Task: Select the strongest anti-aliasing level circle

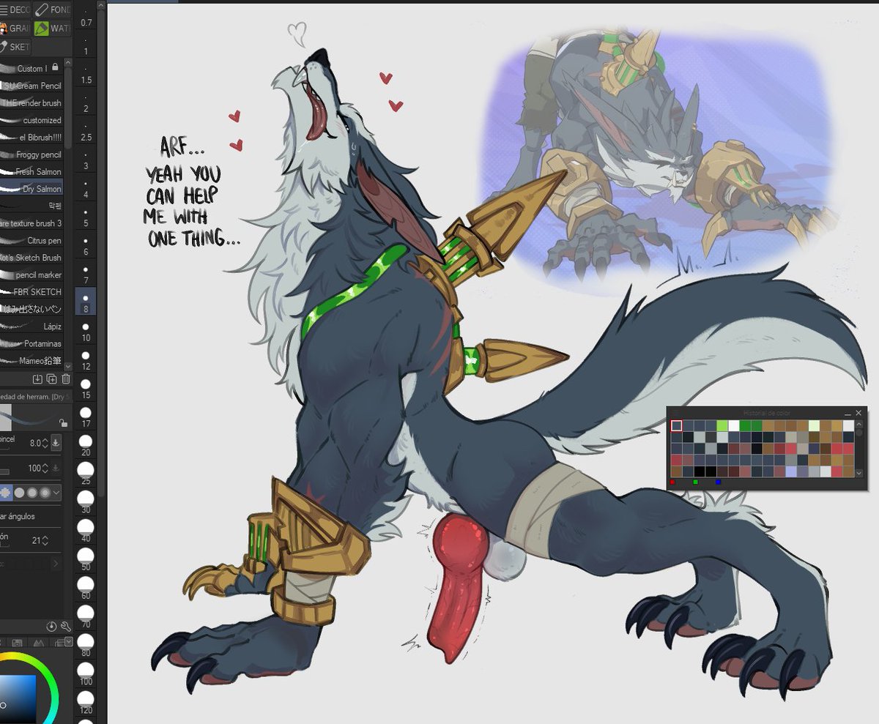Action: [x=45, y=493]
